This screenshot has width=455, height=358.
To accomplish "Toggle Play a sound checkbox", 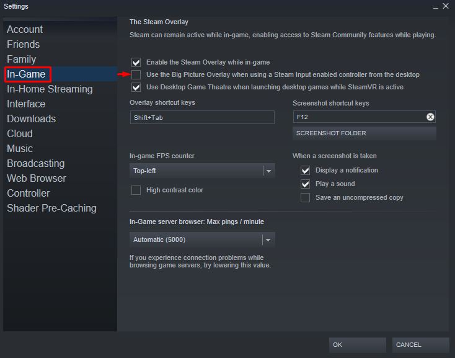I will pos(305,184).
